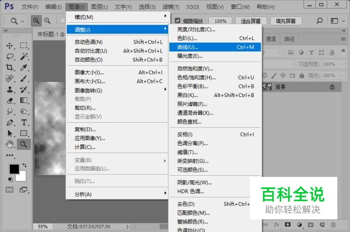The width and height of the screenshot is (350, 232).
Task: Toggle Lock Position in Layers panel
Action: [x=283, y=75]
